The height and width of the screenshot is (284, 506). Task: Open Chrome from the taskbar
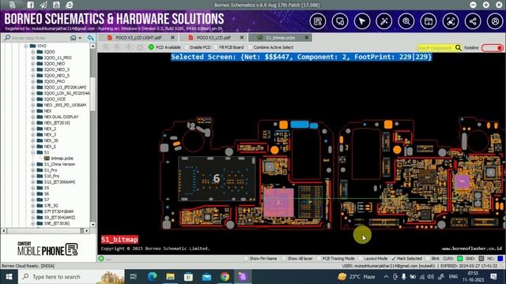click(225, 277)
